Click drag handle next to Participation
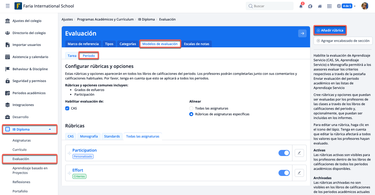Image resolution: width=375 pixels, height=195 pixels. click(x=69, y=153)
